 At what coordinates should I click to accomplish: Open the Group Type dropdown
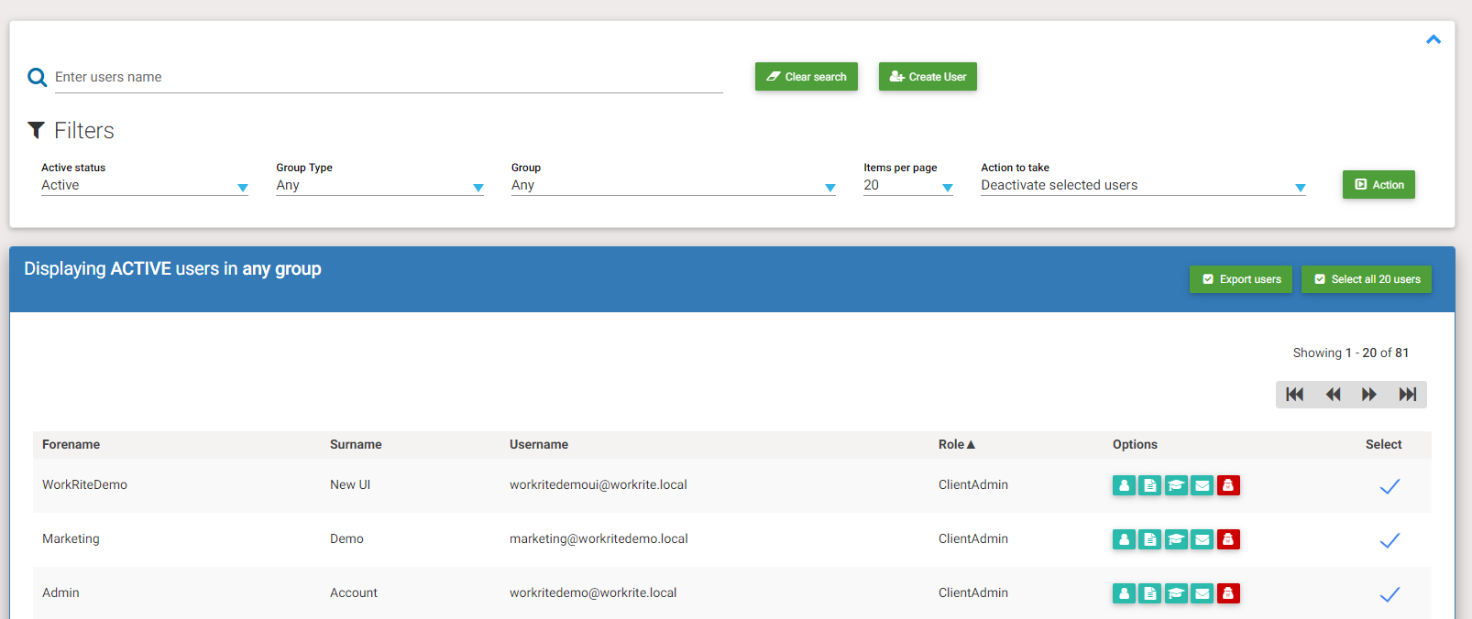pyautogui.click(x=379, y=186)
